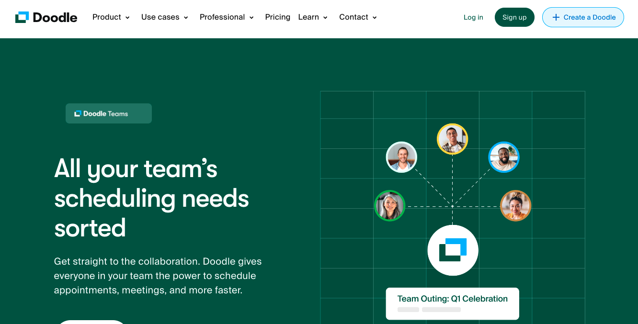The height and width of the screenshot is (324, 638).
Task: Click the yellow-ringed avatar at the top
Action: tap(452, 139)
